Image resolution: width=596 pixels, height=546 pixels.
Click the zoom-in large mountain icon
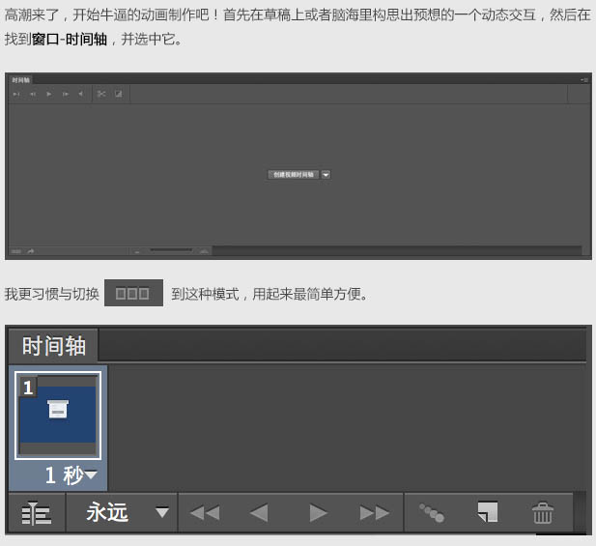pyautogui.click(x=204, y=251)
